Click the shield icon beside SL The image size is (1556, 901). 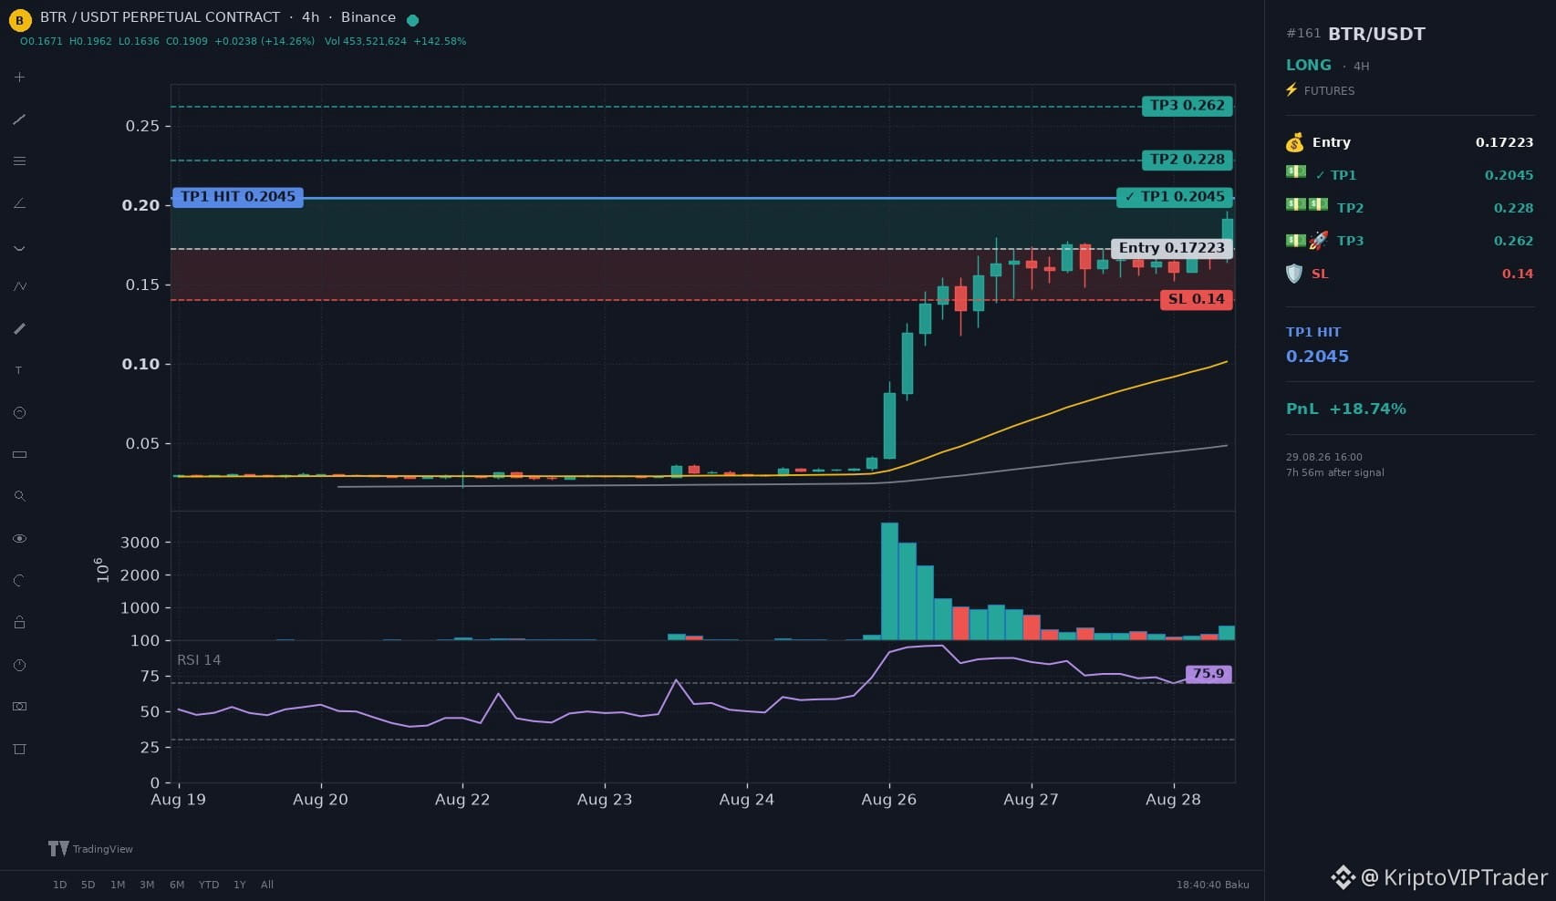coord(1293,274)
